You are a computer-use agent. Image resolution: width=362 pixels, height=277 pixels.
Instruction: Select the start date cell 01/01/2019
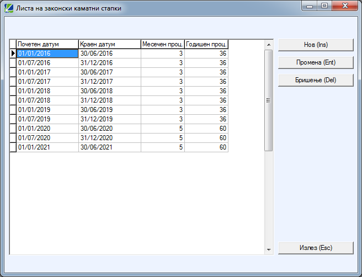[x=47, y=110]
